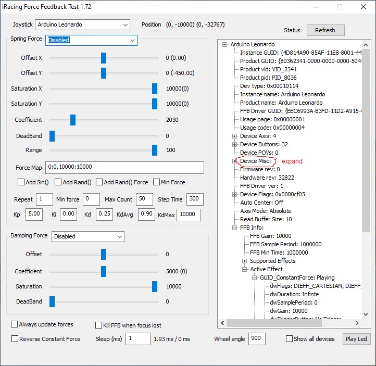Collapse the Active Effect node

[244, 269]
